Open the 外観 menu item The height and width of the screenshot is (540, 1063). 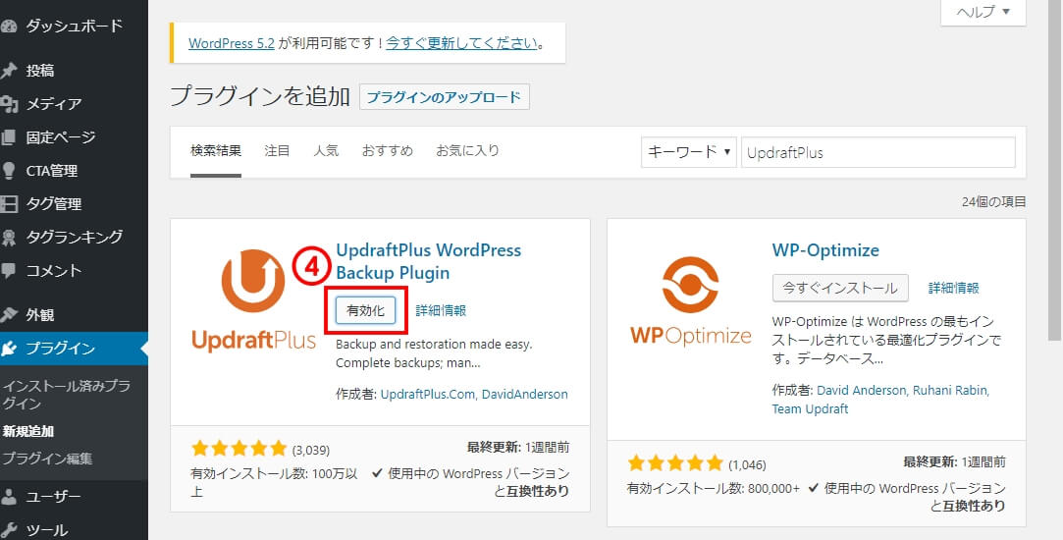click(40, 315)
